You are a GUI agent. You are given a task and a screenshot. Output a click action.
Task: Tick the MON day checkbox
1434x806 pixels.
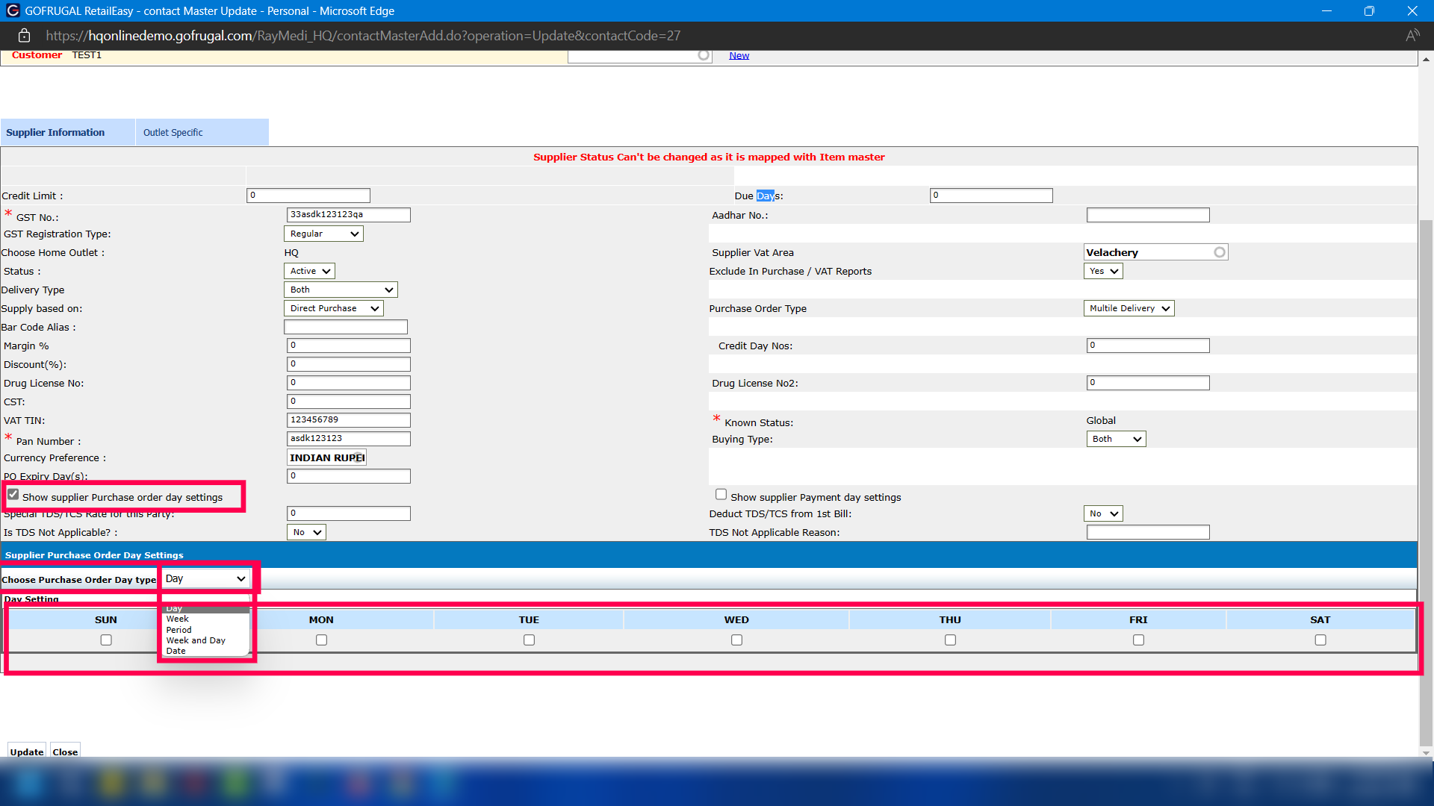click(321, 640)
